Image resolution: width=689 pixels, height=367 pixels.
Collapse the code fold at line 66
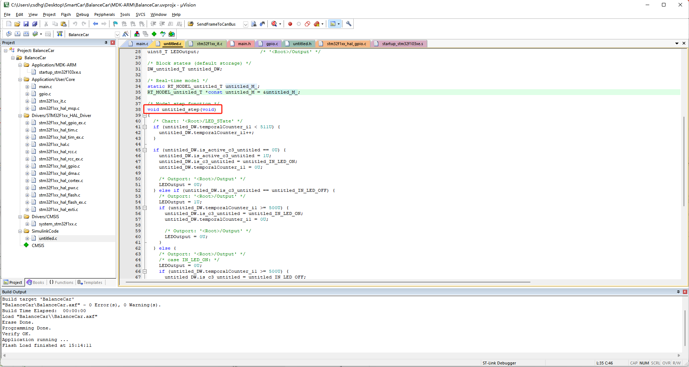point(145,271)
